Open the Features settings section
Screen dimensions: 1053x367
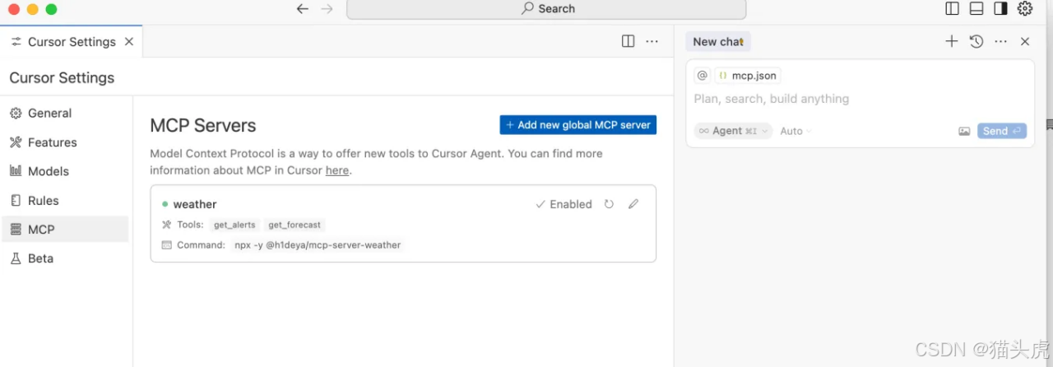(65, 142)
